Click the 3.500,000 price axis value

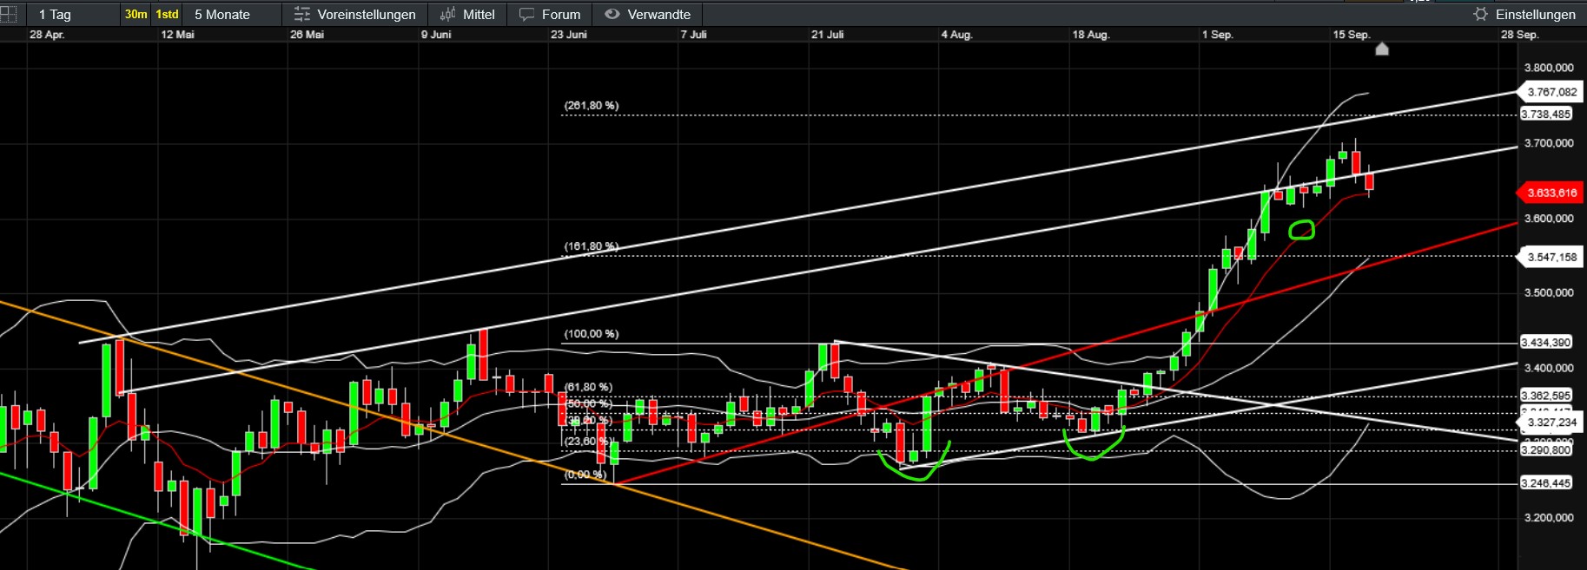[1549, 293]
